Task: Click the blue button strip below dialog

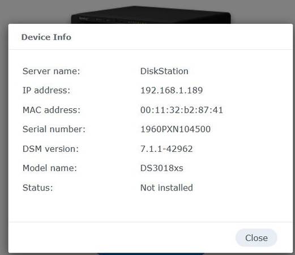Action: (151, 254)
